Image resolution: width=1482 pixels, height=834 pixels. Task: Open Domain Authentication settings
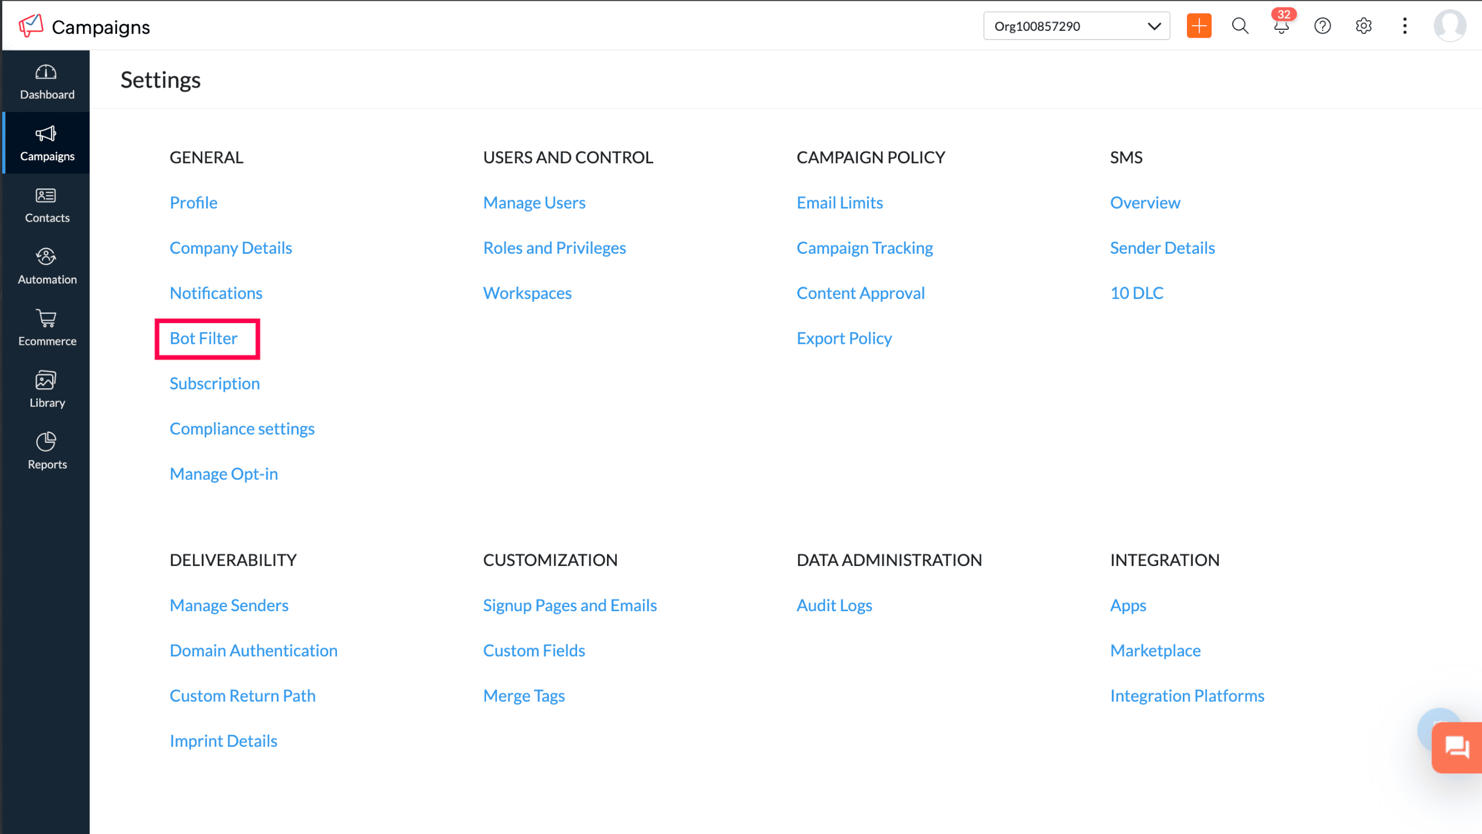pyautogui.click(x=253, y=651)
